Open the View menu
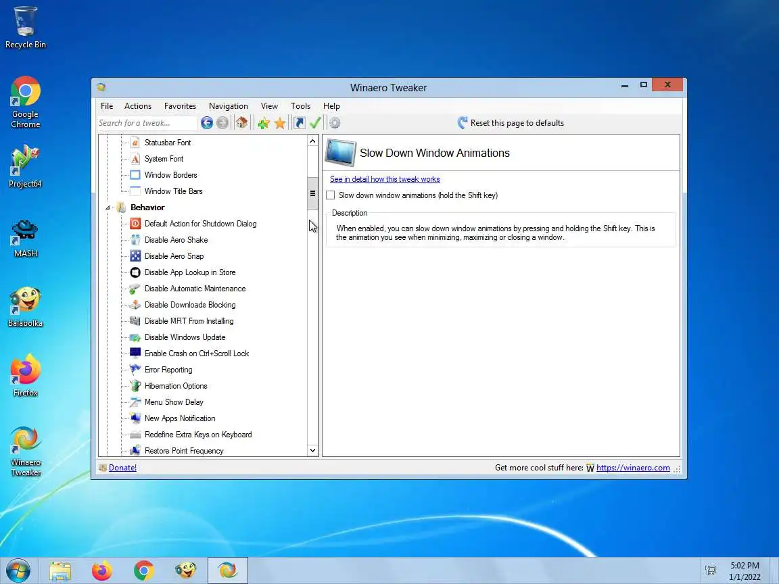The image size is (779, 584). (269, 105)
